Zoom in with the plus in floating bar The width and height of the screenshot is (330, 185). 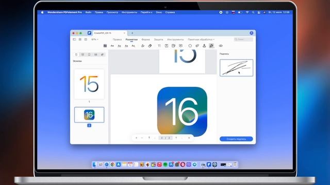click(136, 138)
